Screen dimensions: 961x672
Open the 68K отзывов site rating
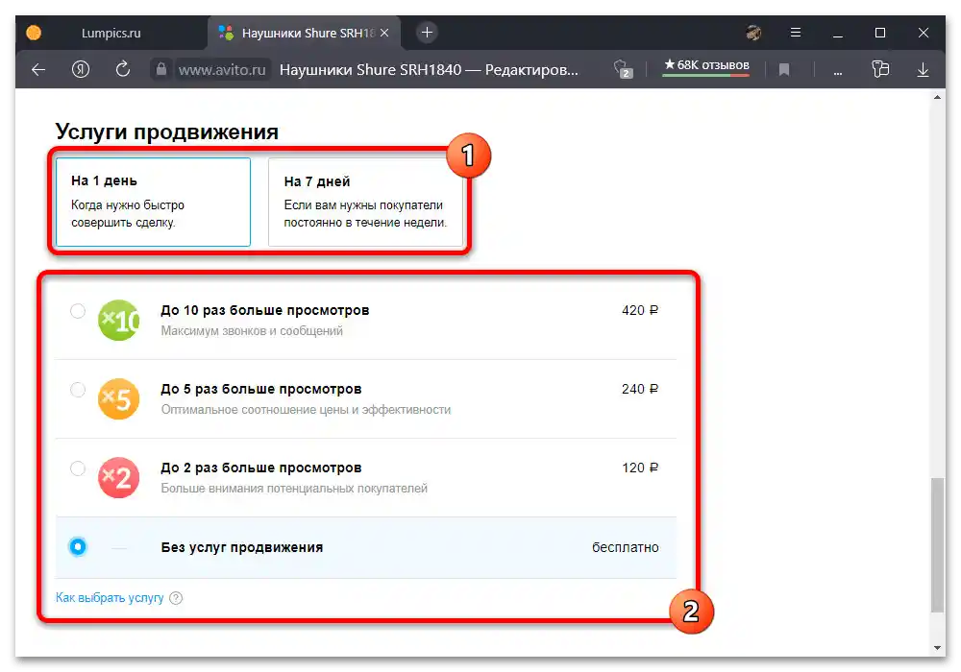(x=706, y=65)
